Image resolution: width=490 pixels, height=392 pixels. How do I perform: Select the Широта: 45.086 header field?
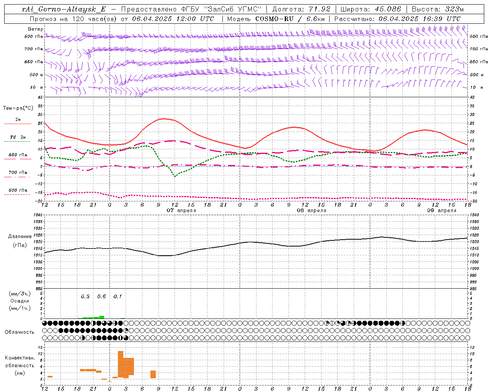[x=371, y=9]
